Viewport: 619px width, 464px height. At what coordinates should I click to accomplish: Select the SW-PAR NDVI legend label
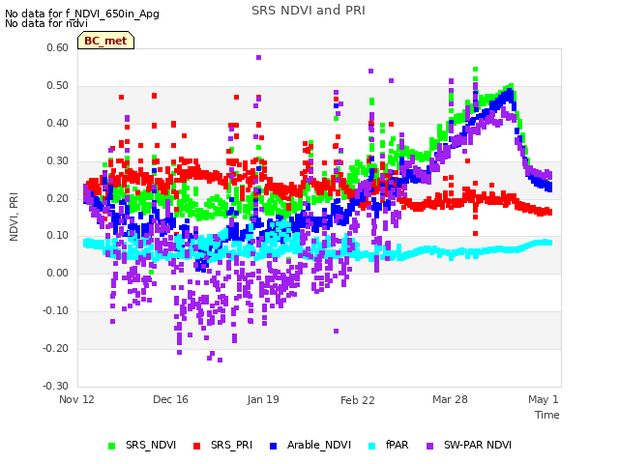(478, 445)
